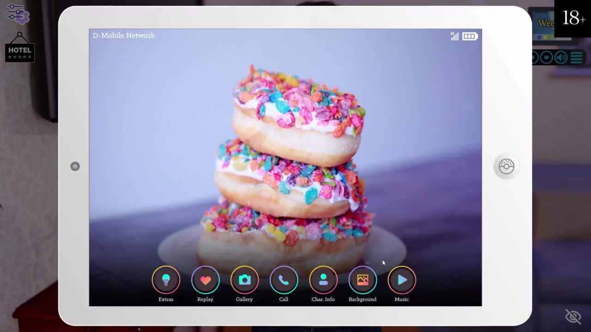This screenshot has width=591, height=332.
Task: Click the battery indicator in status bar
Action: click(470, 36)
